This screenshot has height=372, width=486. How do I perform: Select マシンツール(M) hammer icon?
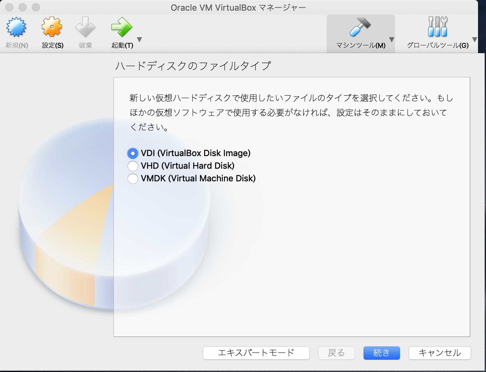pyautogui.click(x=360, y=27)
